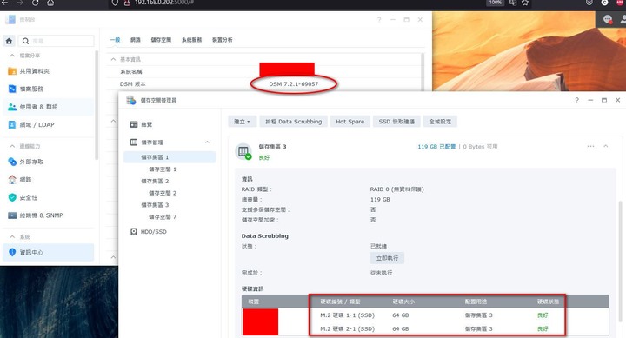Click browser home icon

(50, 3)
